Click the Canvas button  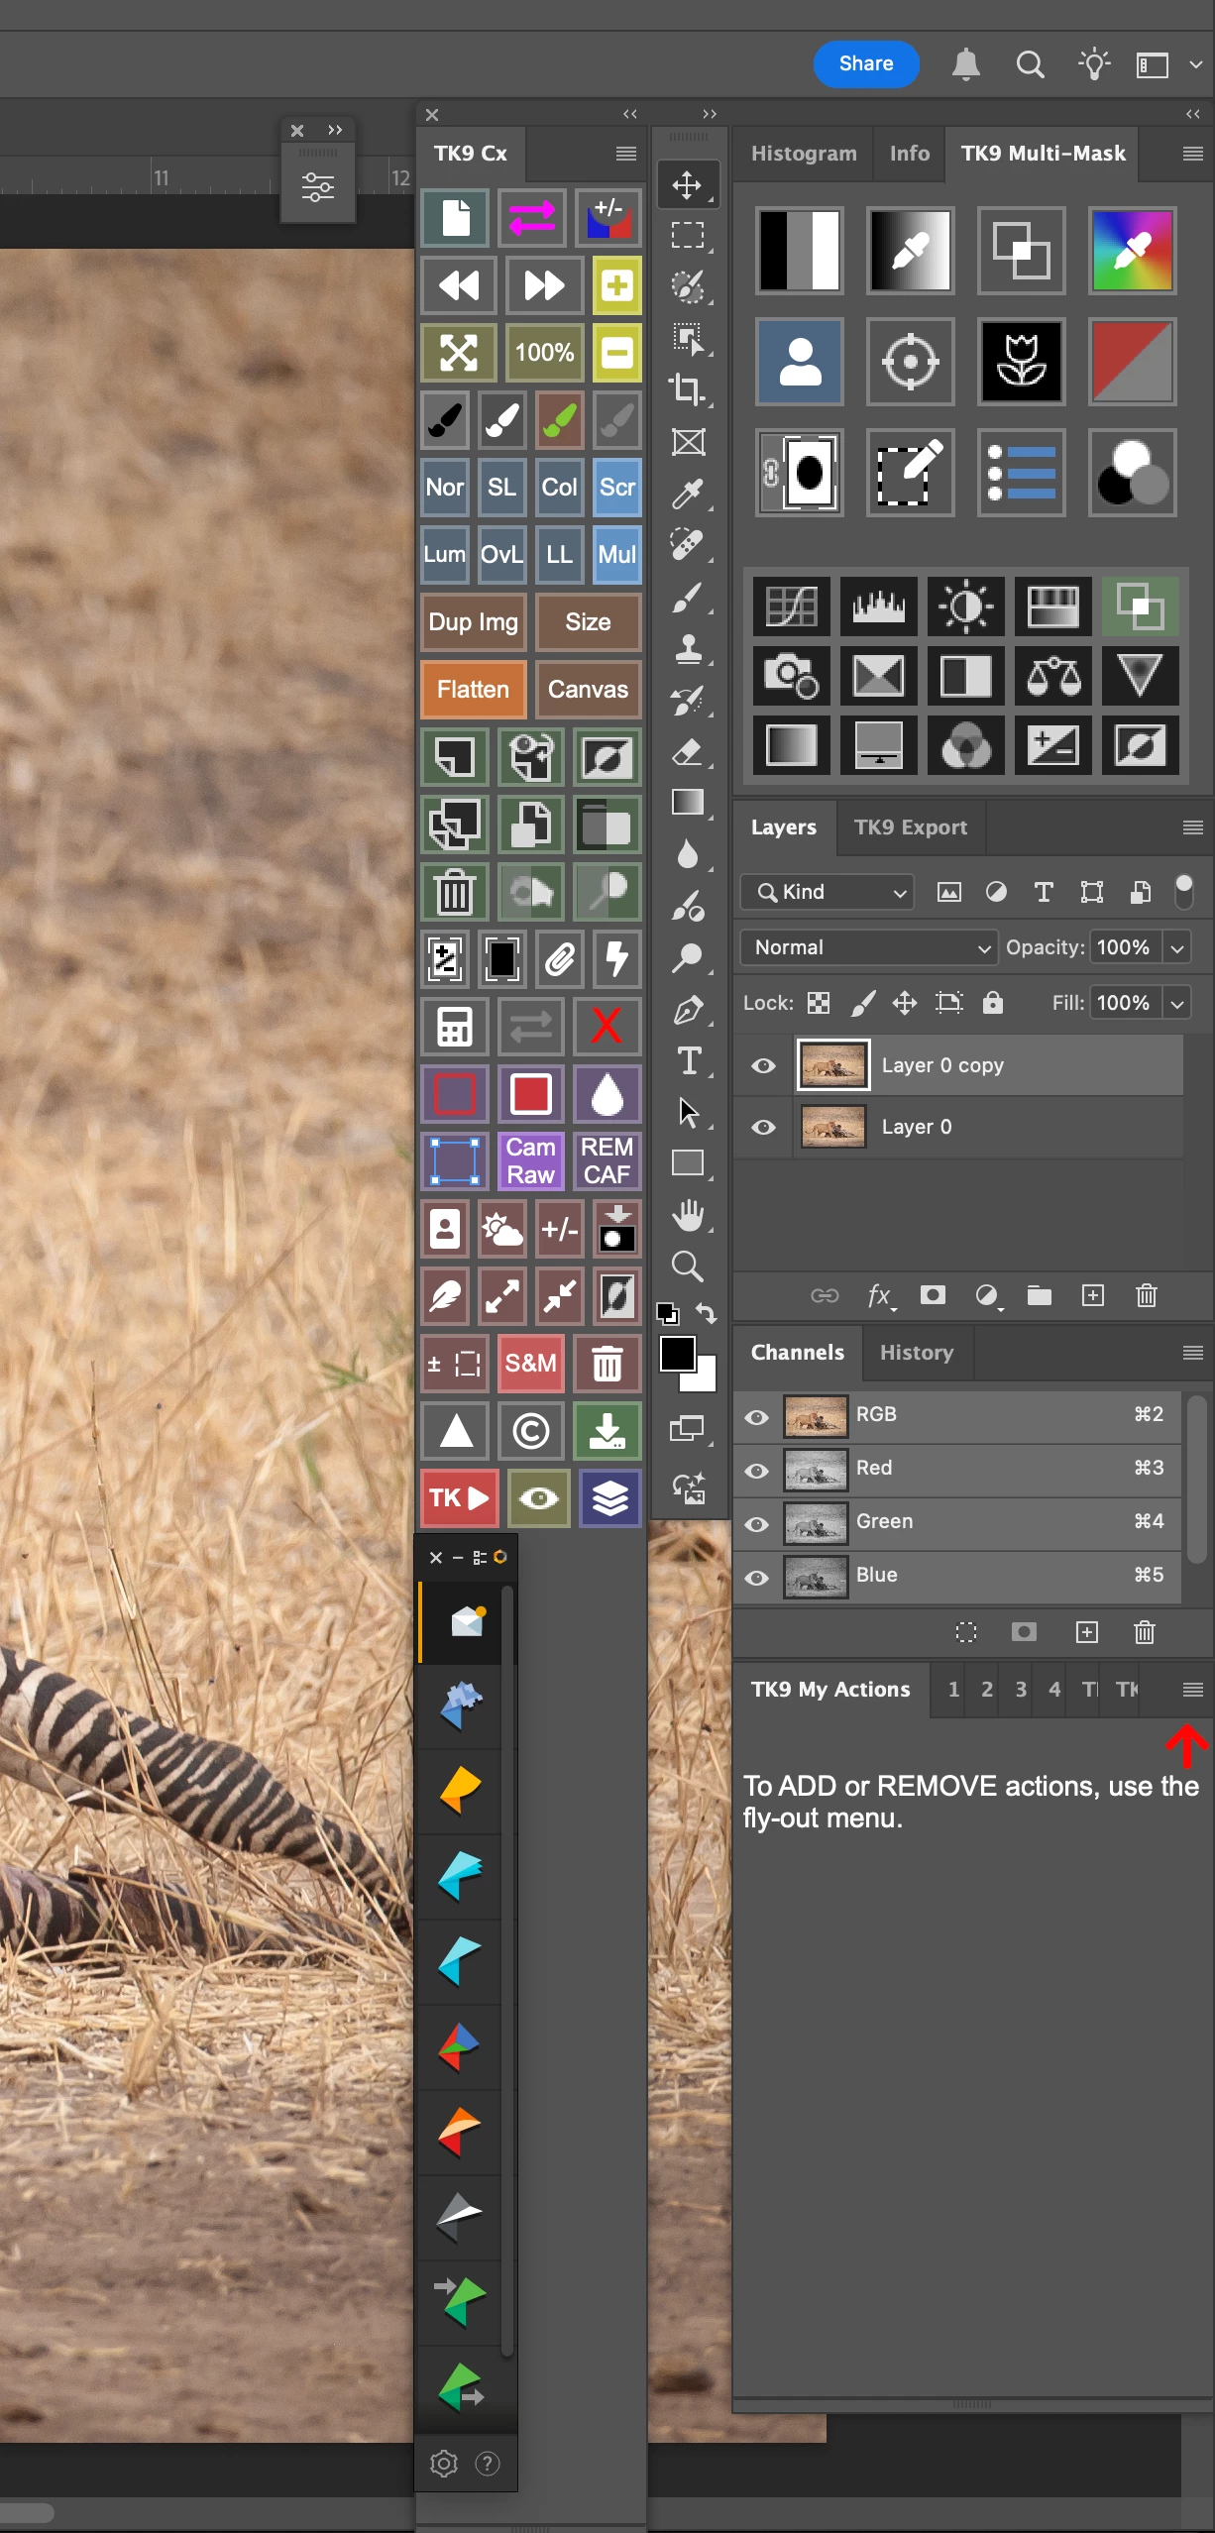pyautogui.click(x=588, y=690)
